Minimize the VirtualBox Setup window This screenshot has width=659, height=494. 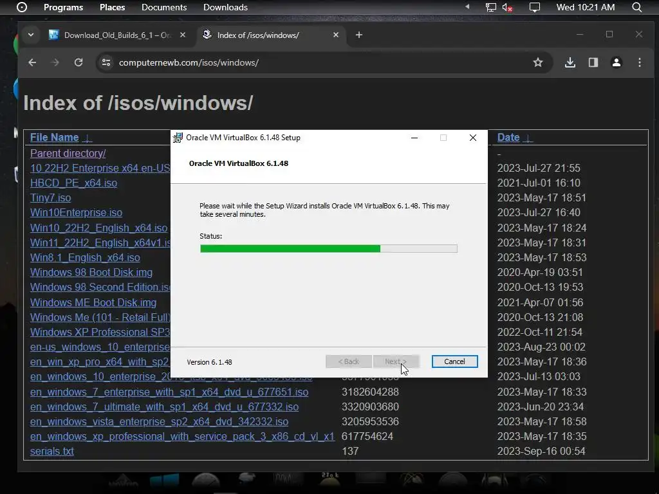point(414,138)
